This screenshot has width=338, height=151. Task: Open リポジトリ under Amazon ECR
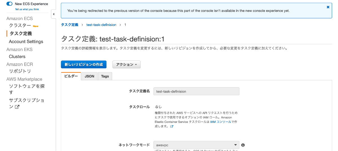(20, 71)
